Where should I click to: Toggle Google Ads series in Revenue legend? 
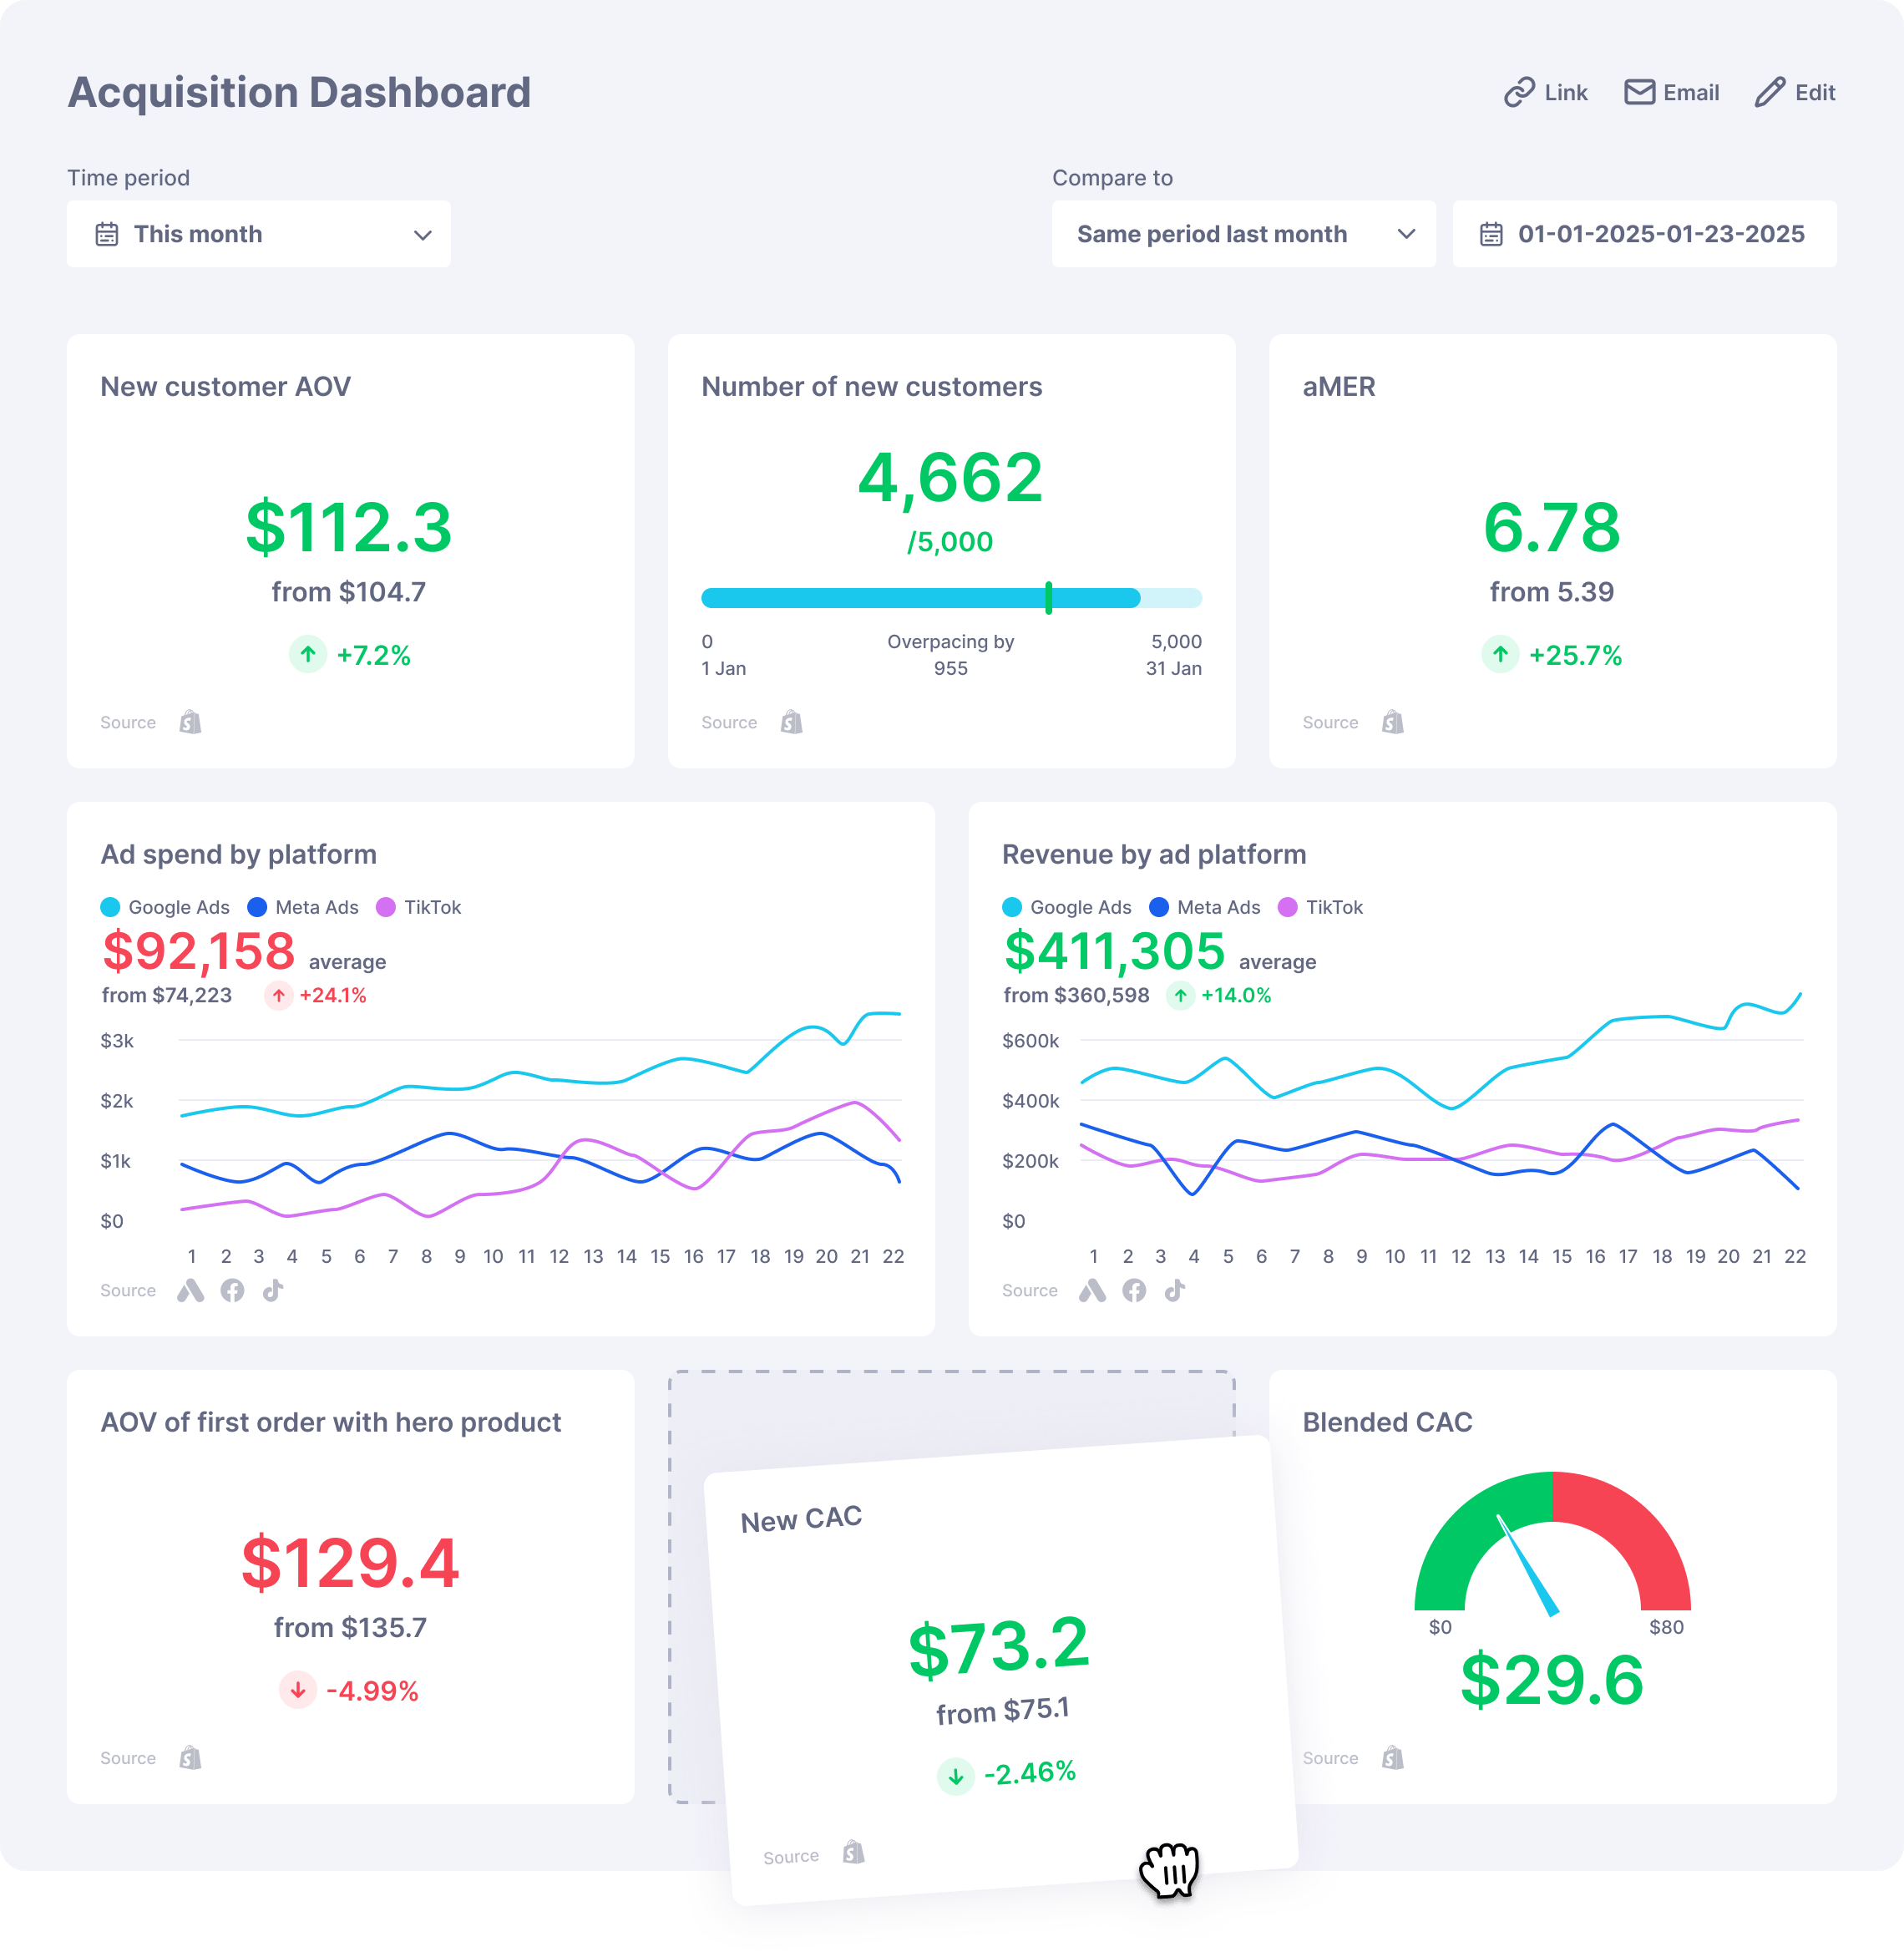tap(1067, 907)
